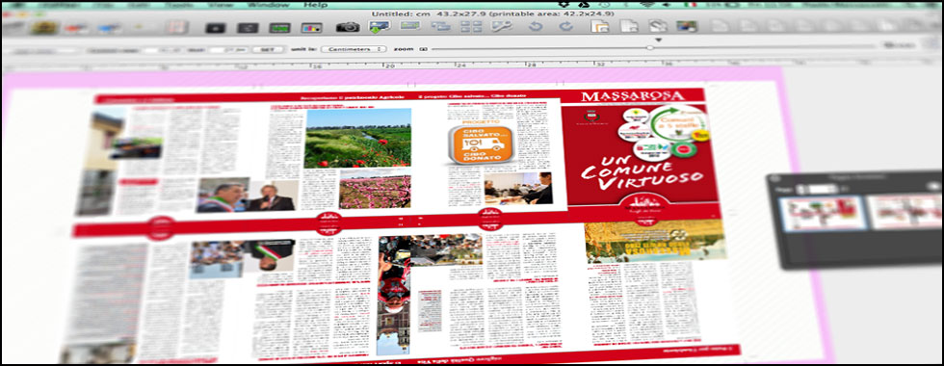Select the first page thumbnail in the panel
Screen dimensions: 944x366
click(x=823, y=213)
